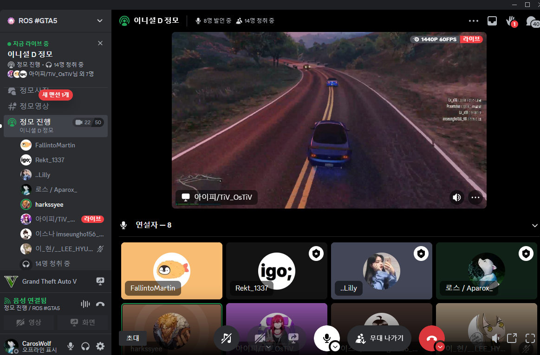
Task: Share your screen with 화면 button
Action: pyautogui.click(x=82, y=323)
